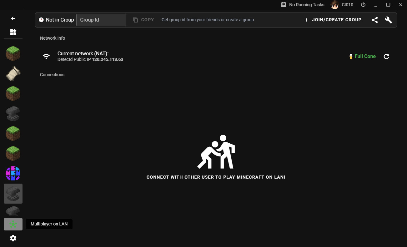407x247 pixels.
Task: Open launcher settings gear
Action: tap(13, 238)
